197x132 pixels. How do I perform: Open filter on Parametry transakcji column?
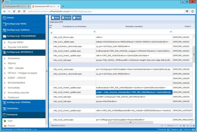coord(171,32)
